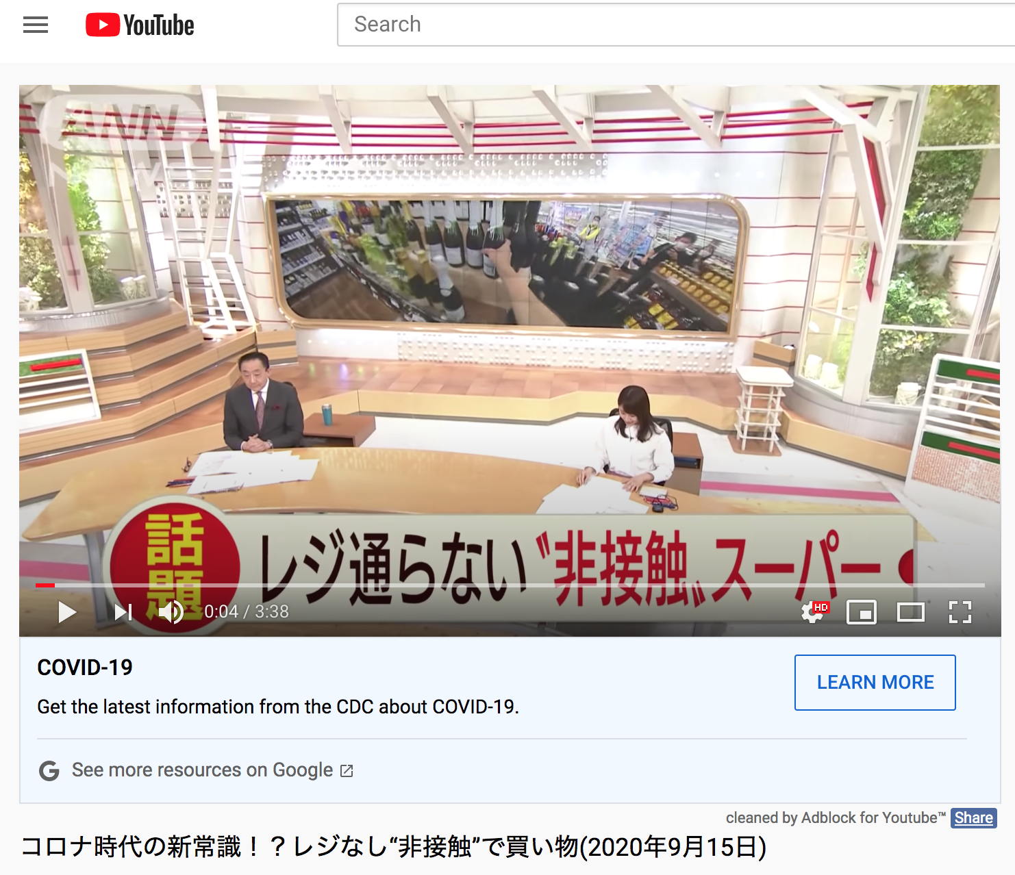The height and width of the screenshot is (875, 1015).
Task: Click the Share button below the video
Action: coord(973,818)
